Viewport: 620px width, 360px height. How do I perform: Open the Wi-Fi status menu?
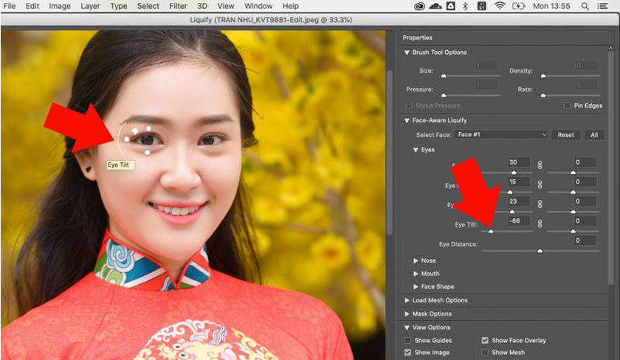coord(500,6)
